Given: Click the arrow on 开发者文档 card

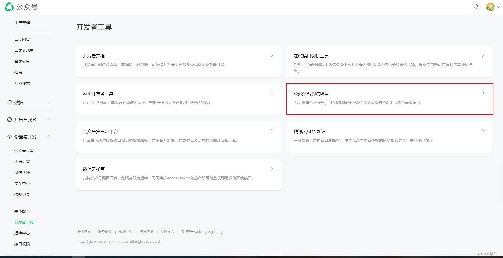Looking at the screenshot, I should point(272,55).
